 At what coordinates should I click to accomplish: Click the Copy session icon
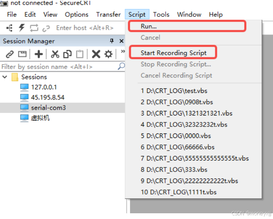[68, 54]
